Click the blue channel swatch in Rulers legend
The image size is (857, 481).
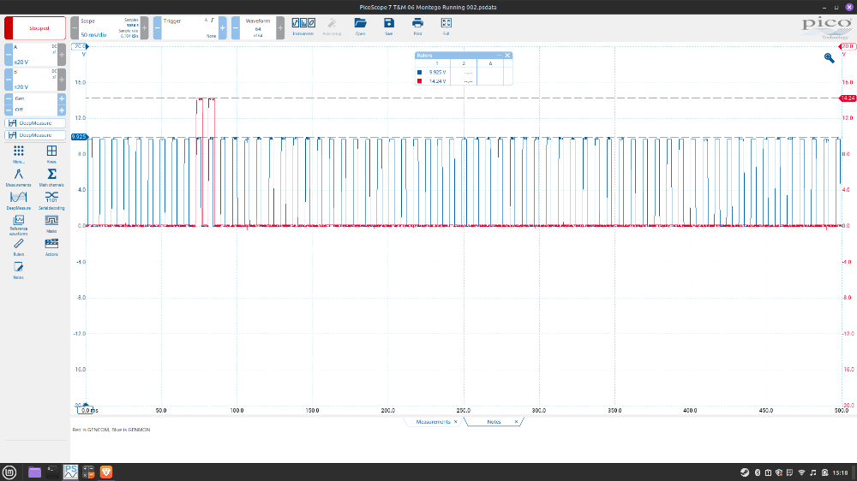(x=419, y=72)
